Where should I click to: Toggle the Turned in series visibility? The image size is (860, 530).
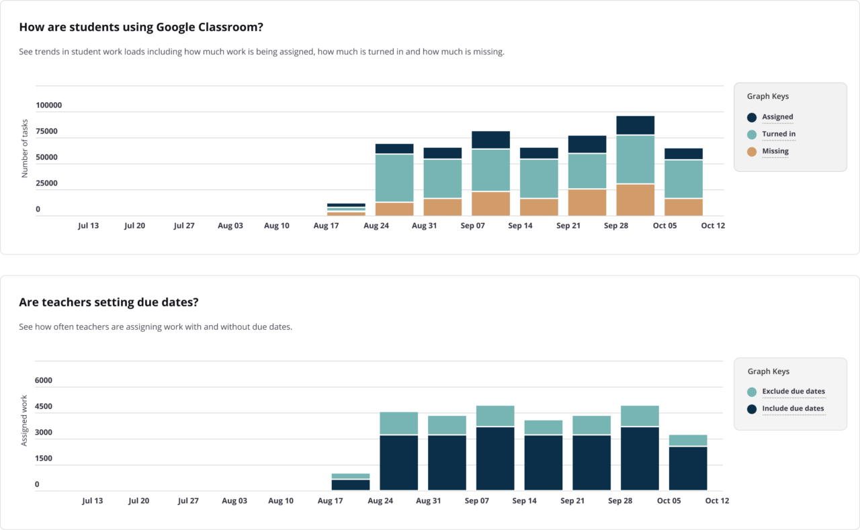click(779, 134)
